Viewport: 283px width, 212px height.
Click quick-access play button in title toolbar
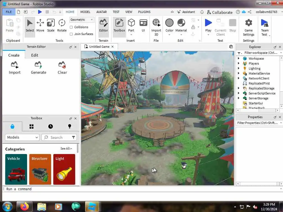pos(40,12)
